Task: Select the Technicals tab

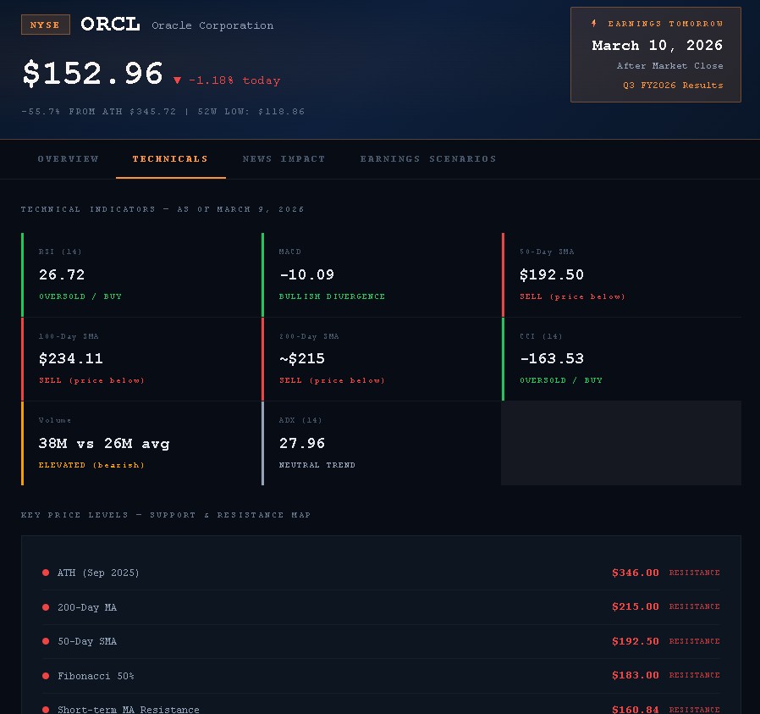Action: (170, 159)
